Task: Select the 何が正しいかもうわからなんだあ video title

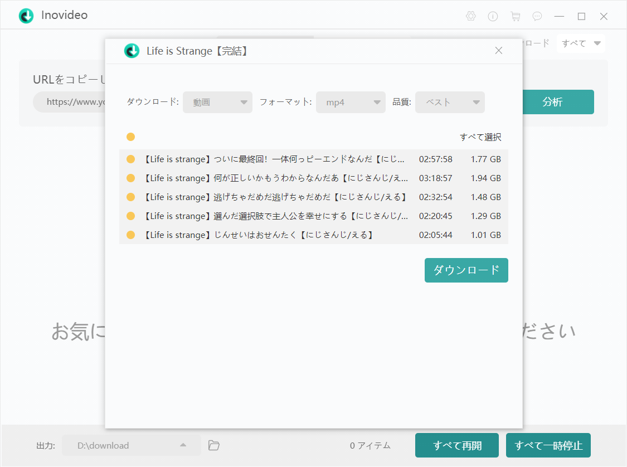Action: pyautogui.click(x=276, y=178)
